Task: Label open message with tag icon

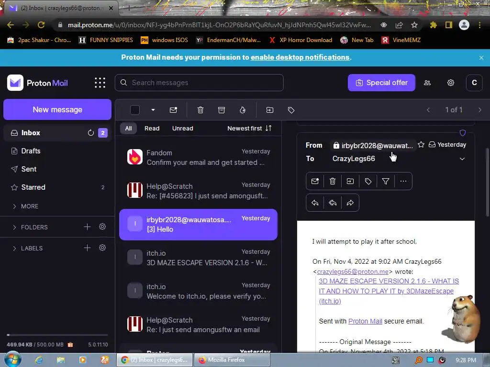Action: [368, 181]
